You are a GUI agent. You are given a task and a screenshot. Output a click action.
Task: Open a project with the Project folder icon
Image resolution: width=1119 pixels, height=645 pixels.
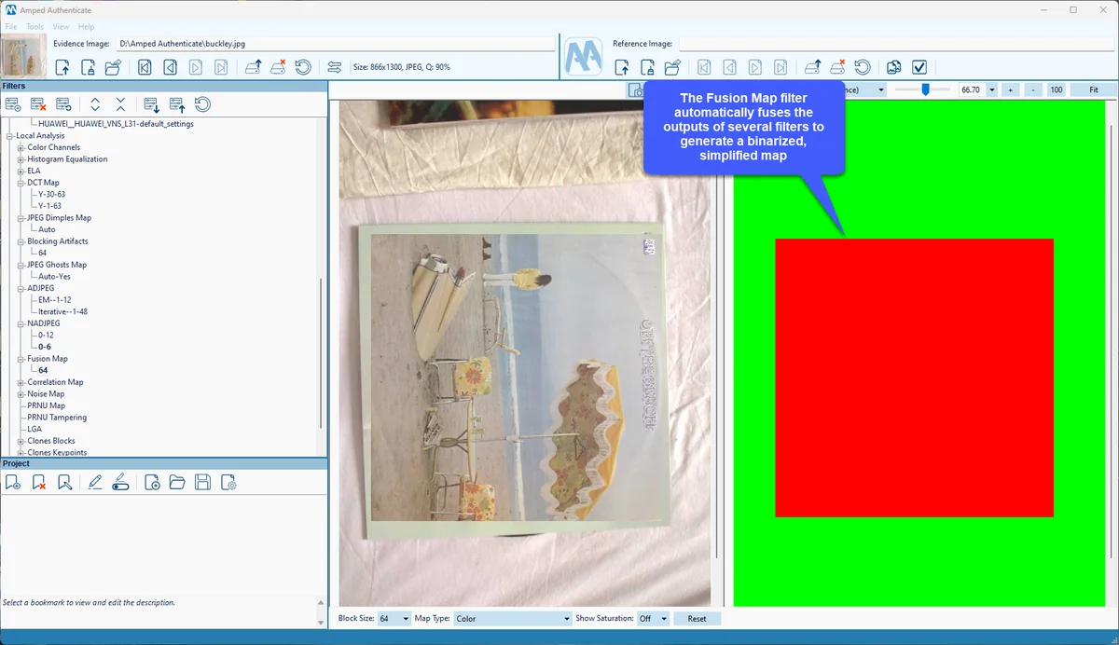(x=177, y=482)
